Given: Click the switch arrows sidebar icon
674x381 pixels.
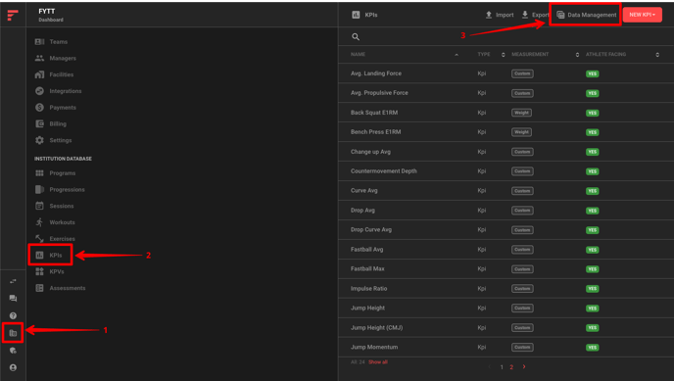Looking at the screenshot, I should point(13,281).
